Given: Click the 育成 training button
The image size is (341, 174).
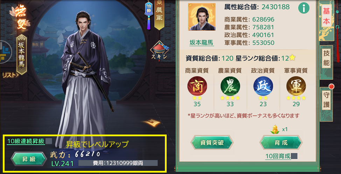Looking at the screenshot, I should tap(281, 143).
